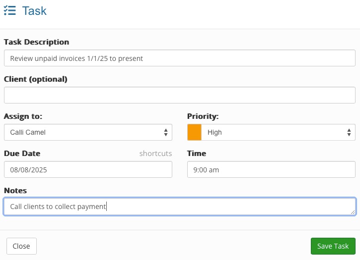Viewport: 360px width, 260px height.
Task: Click the Task heading title text
Action: tap(34, 11)
